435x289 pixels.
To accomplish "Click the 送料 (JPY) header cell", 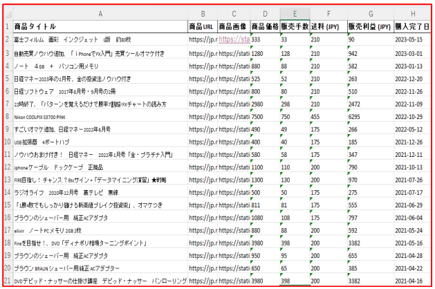I will click(328, 27).
